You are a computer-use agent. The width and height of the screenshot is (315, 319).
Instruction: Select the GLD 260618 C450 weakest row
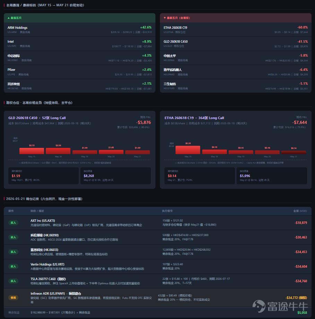click(x=236, y=44)
